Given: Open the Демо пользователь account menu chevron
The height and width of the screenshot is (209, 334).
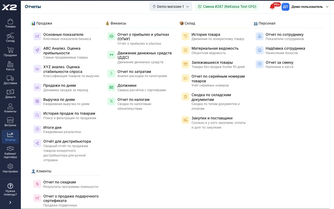Looking at the screenshot, I should point(327,7).
